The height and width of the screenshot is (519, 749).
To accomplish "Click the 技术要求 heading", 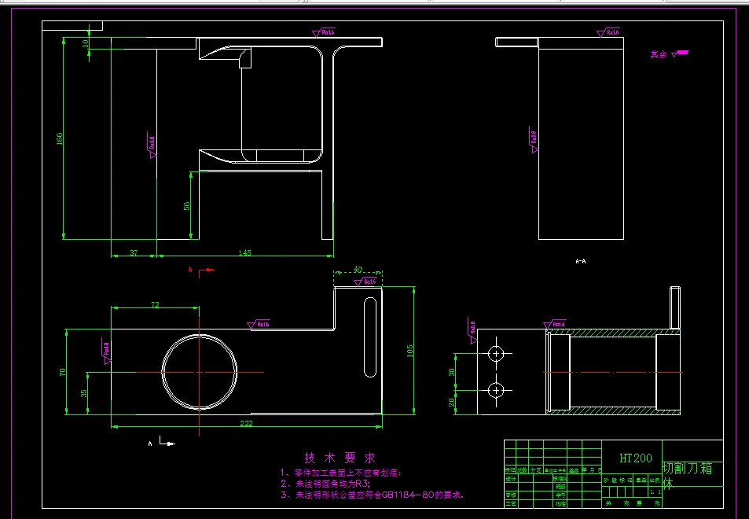I will click(340, 458).
